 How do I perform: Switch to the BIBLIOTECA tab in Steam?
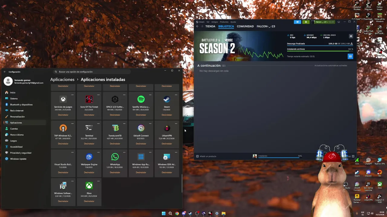click(x=226, y=26)
